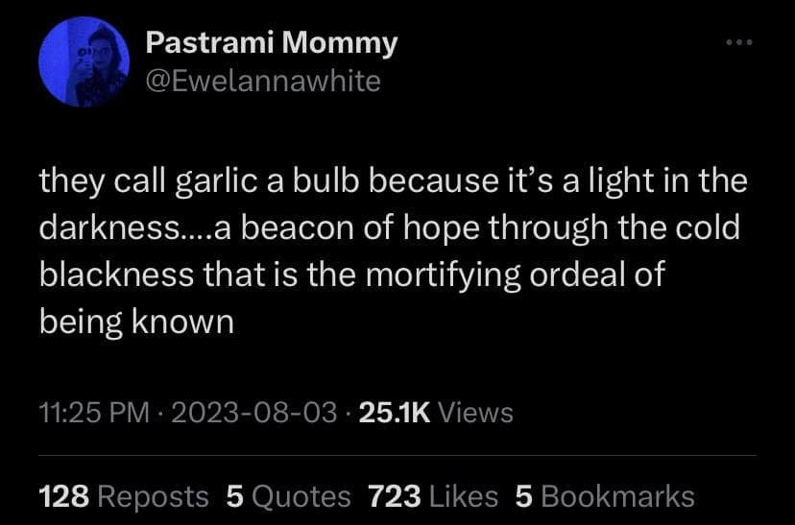Image resolution: width=795 pixels, height=525 pixels.
Task: Open the Quotes list
Action: [x=302, y=496]
